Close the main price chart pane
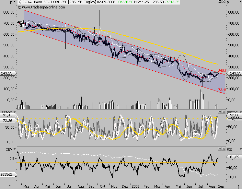 tap(224, 2)
